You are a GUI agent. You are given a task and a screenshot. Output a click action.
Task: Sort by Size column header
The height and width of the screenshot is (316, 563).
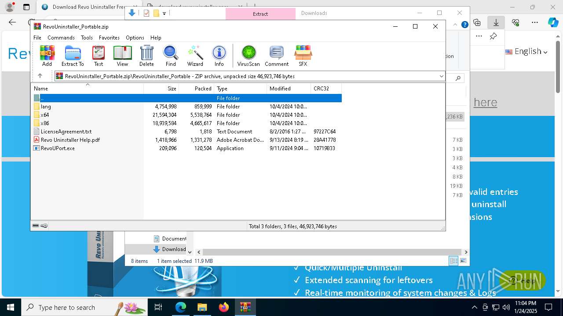[161, 89]
